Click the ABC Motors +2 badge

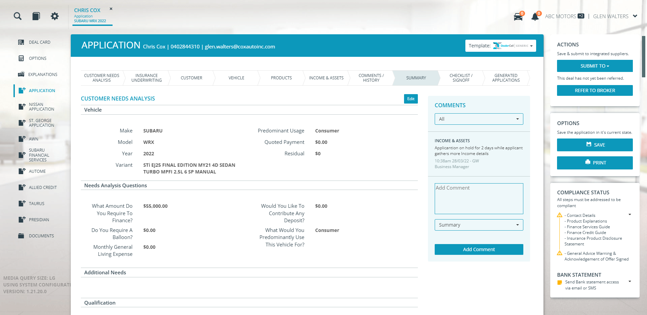click(x=581, y=16)
